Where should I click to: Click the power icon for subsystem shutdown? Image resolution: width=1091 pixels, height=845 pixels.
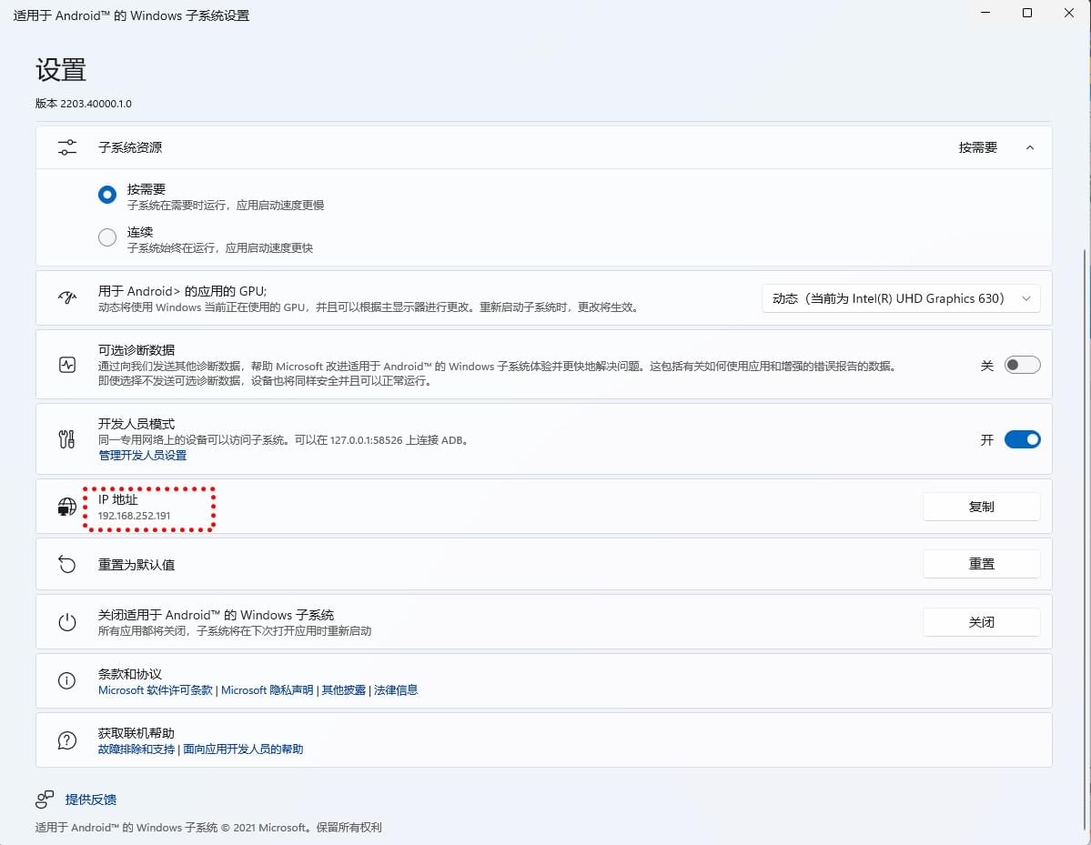[x=67, y=622]
